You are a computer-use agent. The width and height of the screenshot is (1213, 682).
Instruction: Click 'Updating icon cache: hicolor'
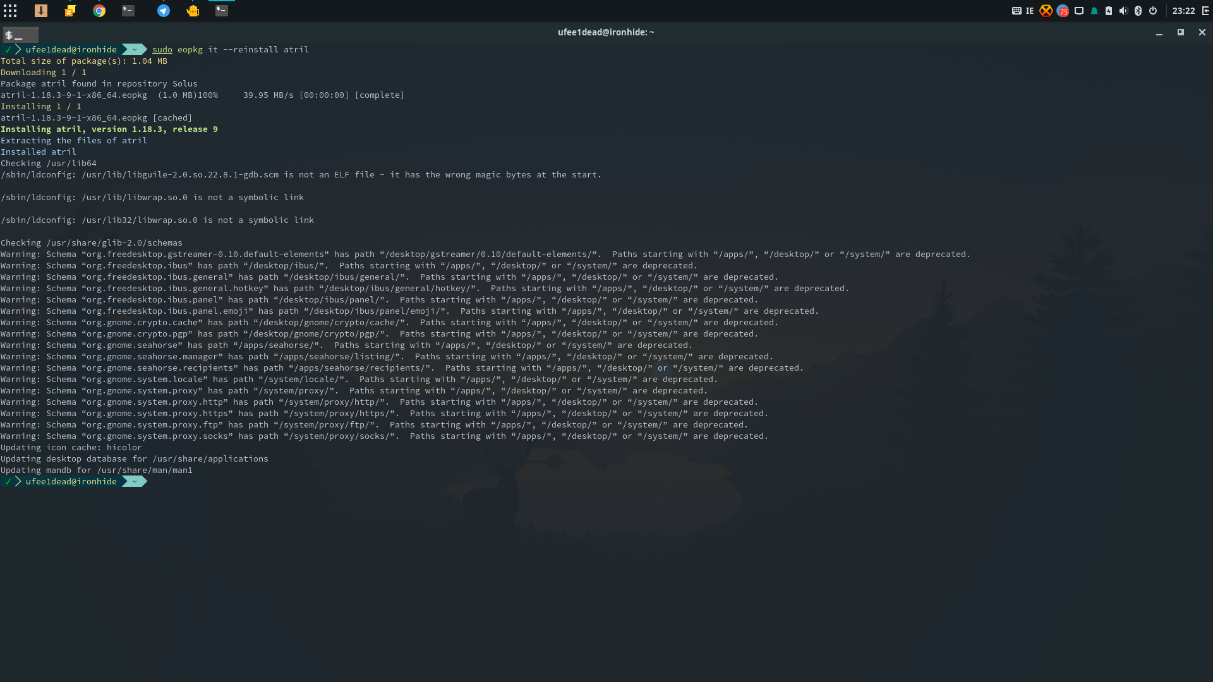[71, 448]
